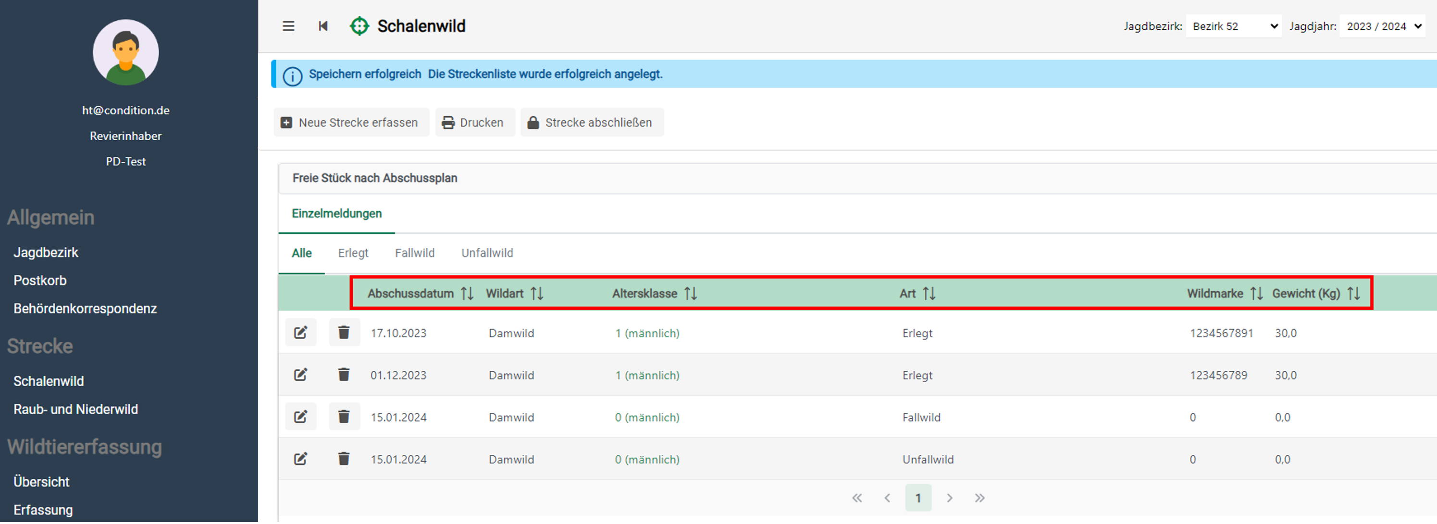1437x524 pixels.
Task: Edit the 17.10.2023 Damwild entry
Action: click(301, 333)
